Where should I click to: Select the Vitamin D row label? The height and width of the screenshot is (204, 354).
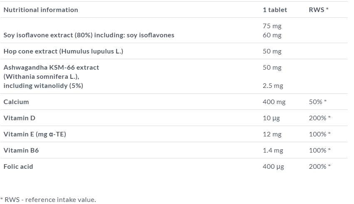(19, 118)
